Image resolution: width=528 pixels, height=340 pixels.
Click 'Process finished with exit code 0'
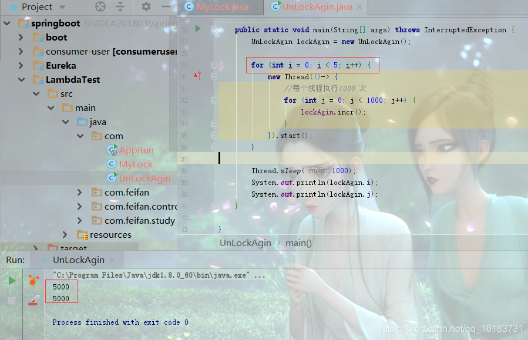pyautogui.click(x=120, y=322)
